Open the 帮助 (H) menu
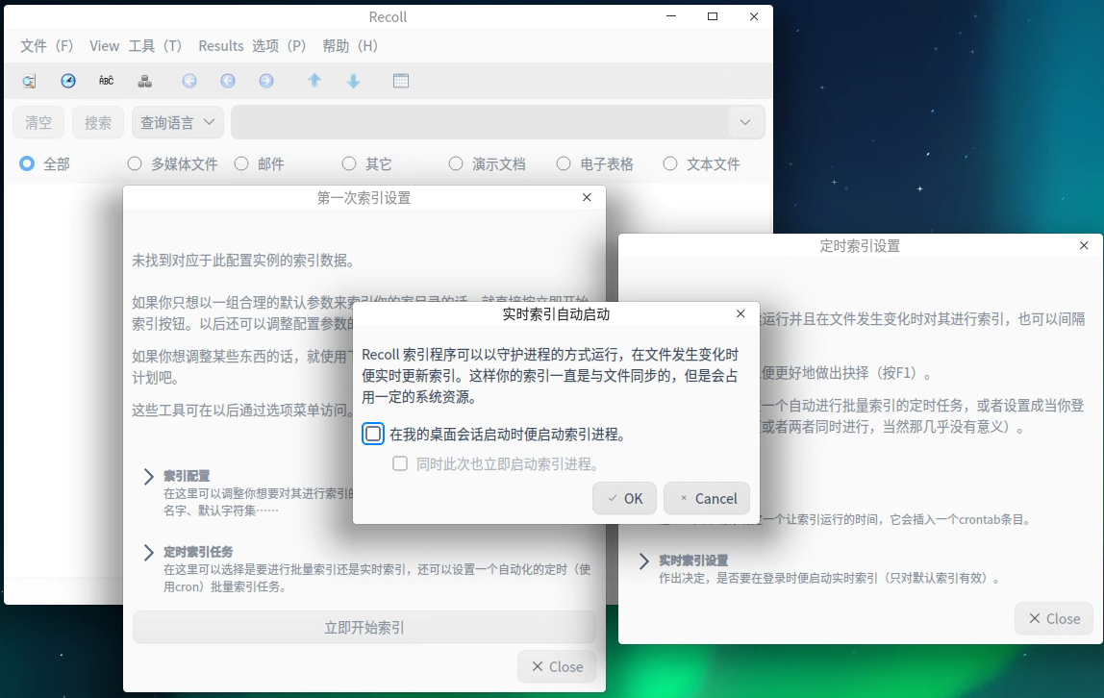This screenshot has width=1104, height=698. [350, 46]
